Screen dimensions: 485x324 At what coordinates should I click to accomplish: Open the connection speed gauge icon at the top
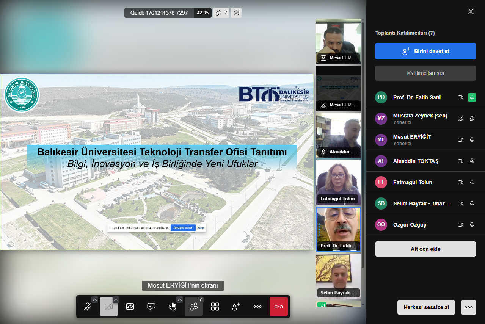click(236, 13)
